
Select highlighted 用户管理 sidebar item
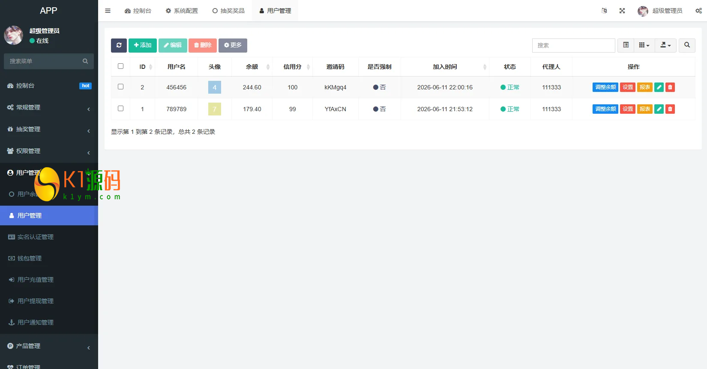(49, 215)
